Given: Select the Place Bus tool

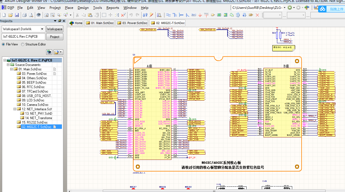Looking at the screenshot, I should pyautogui.click(x=175, y=15).
